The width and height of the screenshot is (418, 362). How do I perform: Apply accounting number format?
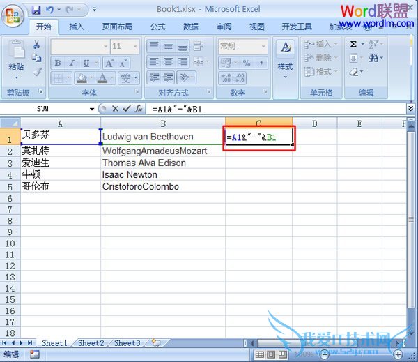[226, 63]
